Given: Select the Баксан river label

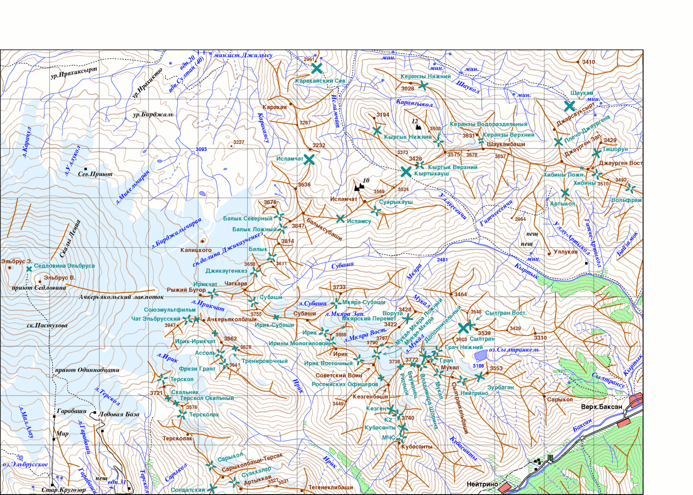Looking at the screenshot, I should pos(582,426).
